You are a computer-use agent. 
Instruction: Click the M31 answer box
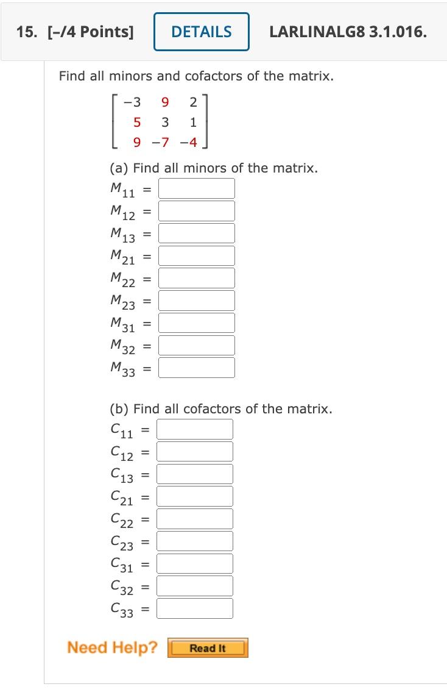pos(196,323)
